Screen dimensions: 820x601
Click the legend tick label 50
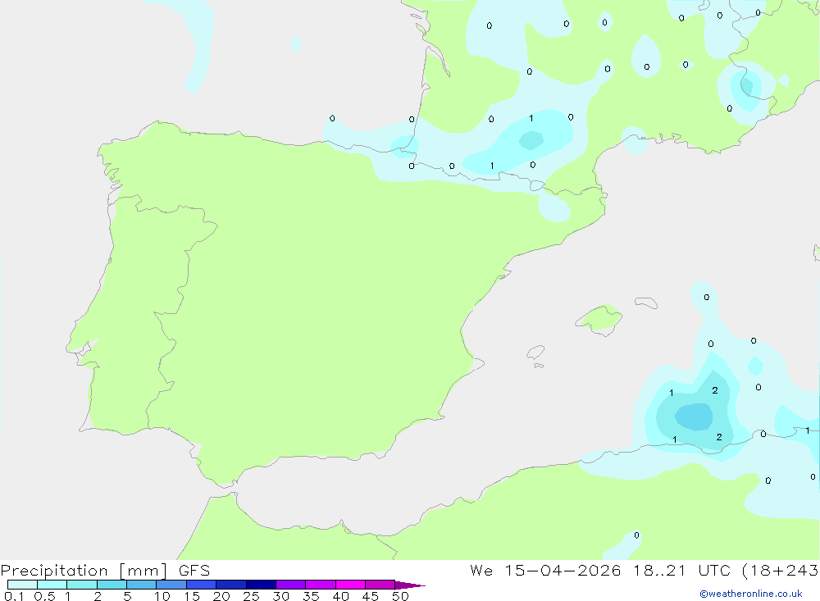[400, 596]
